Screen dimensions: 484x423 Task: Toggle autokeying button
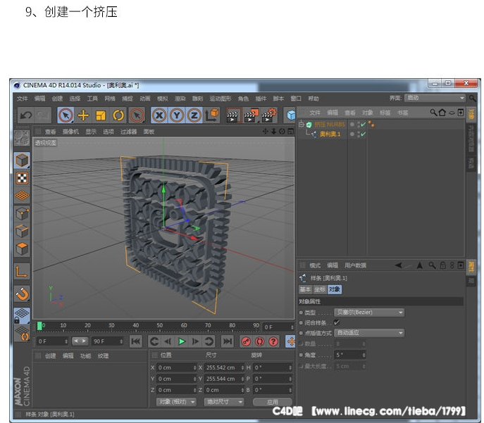tap(259, 341)
